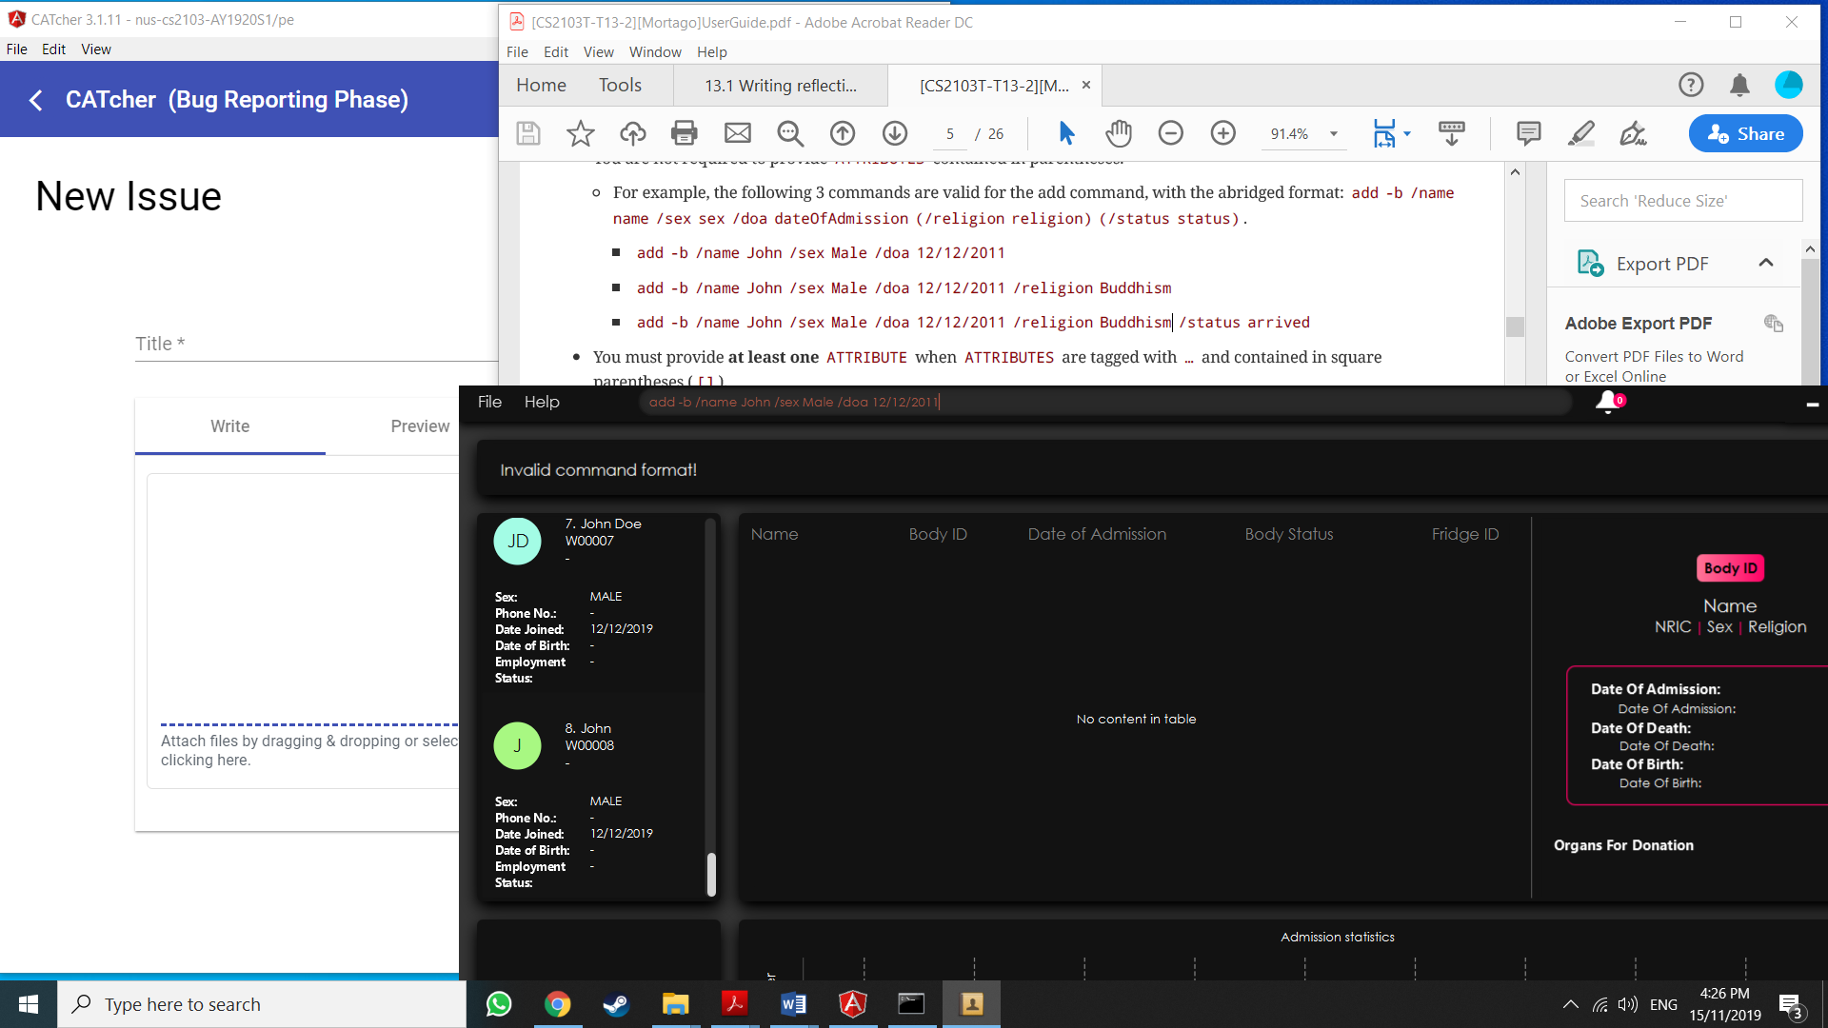Open the zoom percentage dropdown
This screenshot has width=1828, height=1028.
[x=1334, y=134]
